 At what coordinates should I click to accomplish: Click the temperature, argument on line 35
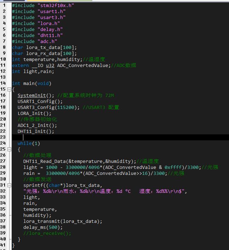pos(40,209)
